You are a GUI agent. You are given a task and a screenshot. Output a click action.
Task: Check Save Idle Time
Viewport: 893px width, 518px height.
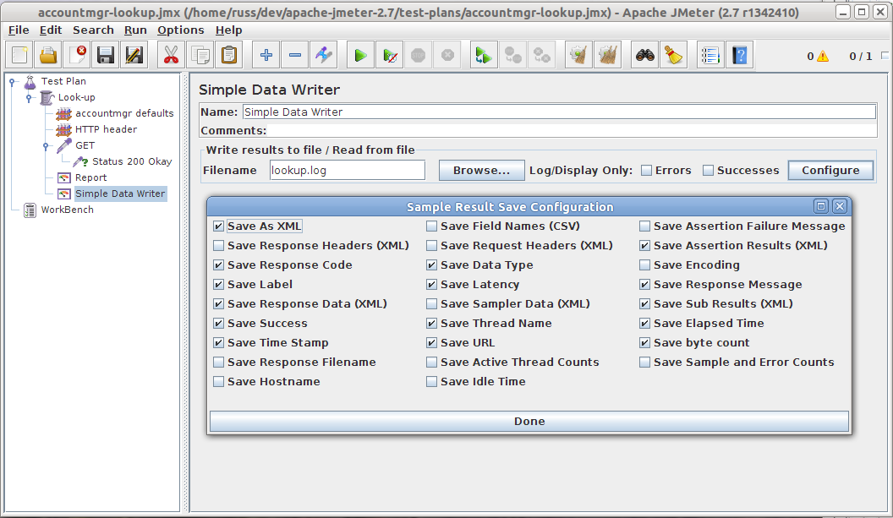click(431, 381)
